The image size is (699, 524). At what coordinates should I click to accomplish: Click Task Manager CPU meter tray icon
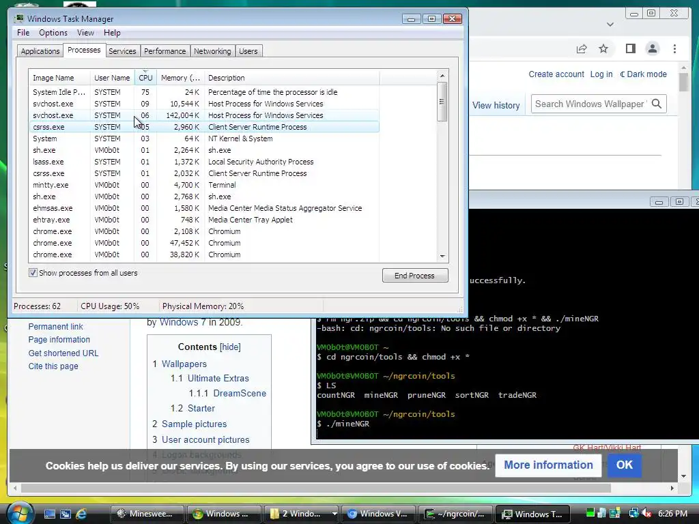[590, 513]
